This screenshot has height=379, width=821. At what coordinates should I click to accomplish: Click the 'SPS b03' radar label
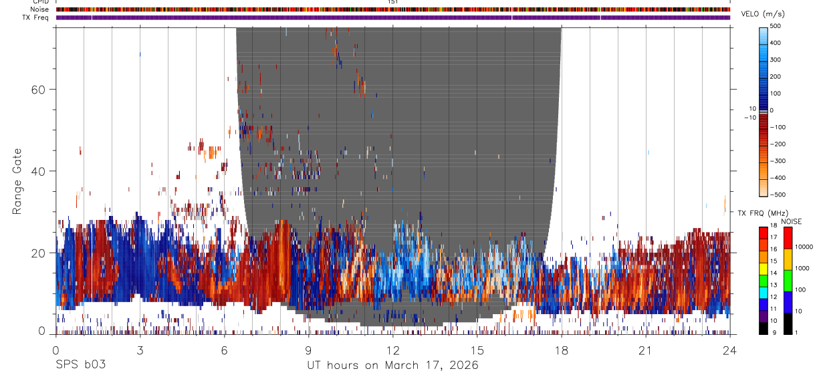click(80, 366)
